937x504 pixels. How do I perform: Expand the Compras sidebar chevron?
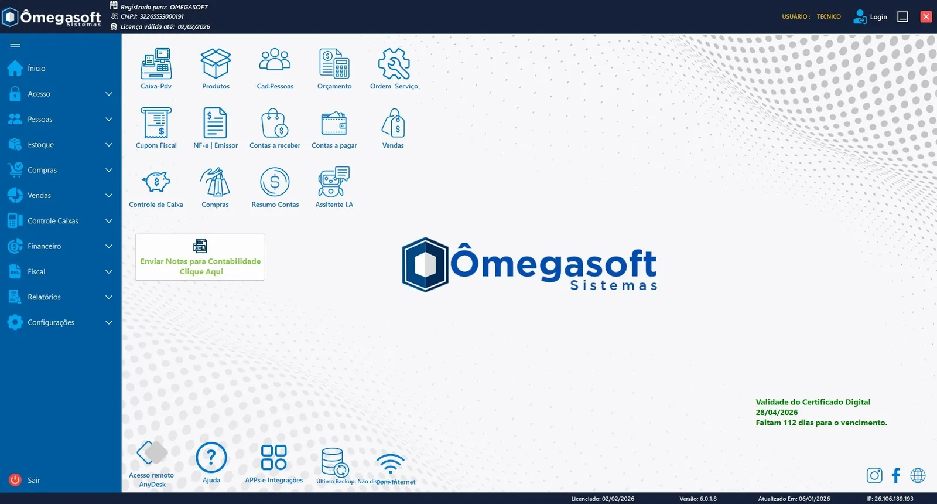(108, 170)
